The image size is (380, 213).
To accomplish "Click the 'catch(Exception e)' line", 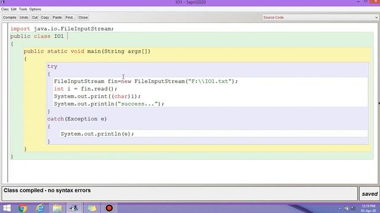I will point(77,119).
